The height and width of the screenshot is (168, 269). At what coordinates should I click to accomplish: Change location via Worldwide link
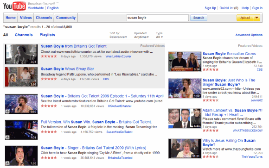(x=36, y=8)
